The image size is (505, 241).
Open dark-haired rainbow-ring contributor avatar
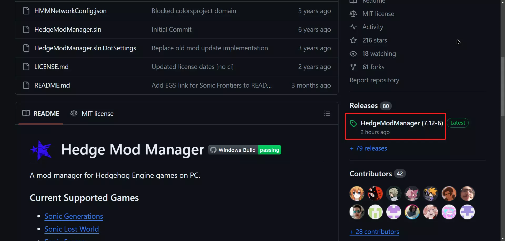click(x=412, y=212)
